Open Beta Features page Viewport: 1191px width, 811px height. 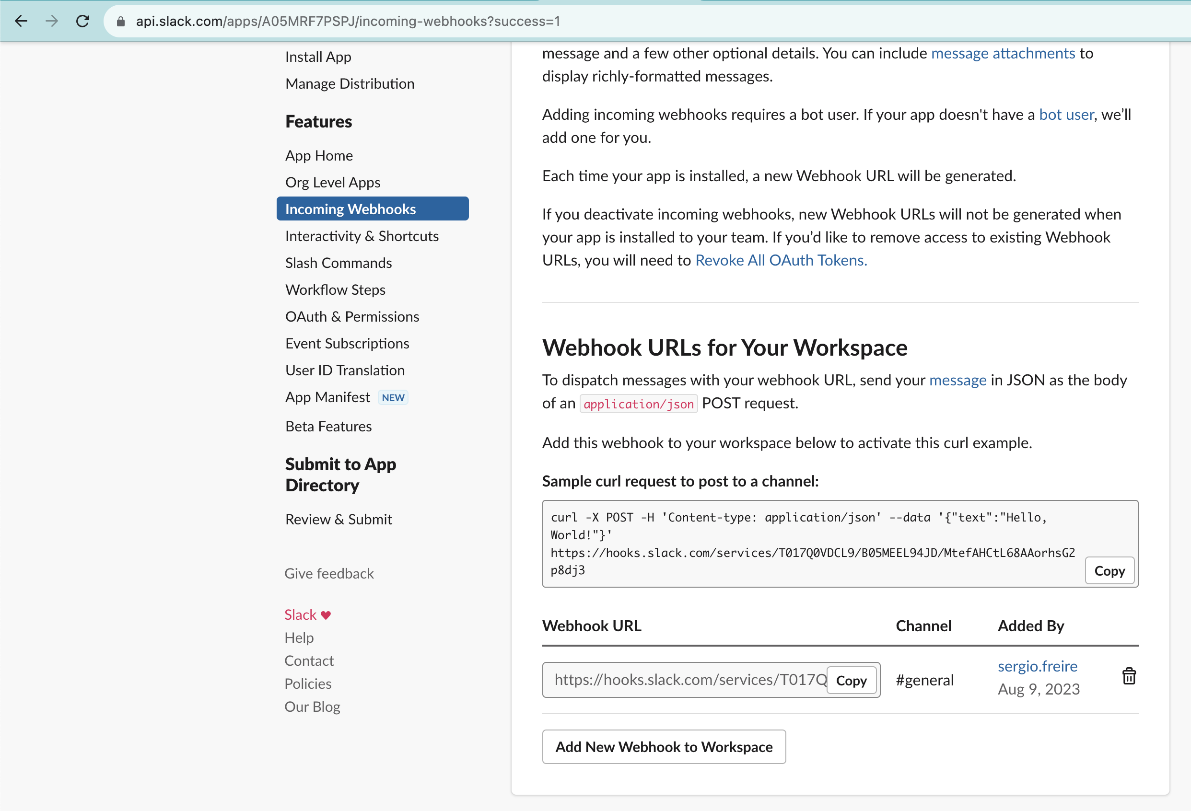[328, 426]
